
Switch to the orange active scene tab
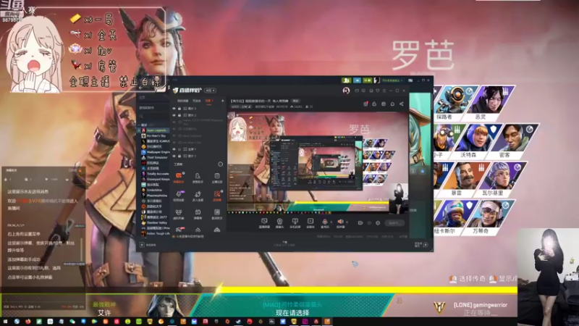209,101
